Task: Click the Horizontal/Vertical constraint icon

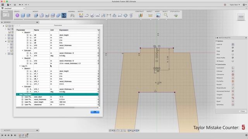Action: pos(233,91)
